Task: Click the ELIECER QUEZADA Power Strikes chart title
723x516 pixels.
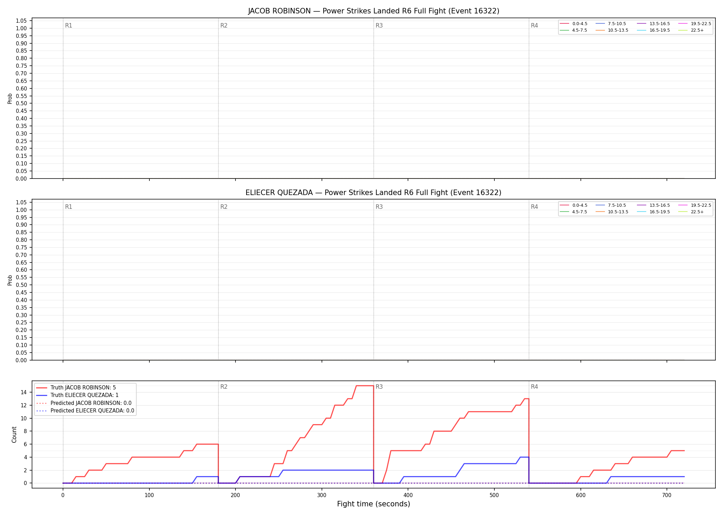Action: (374, 193)
